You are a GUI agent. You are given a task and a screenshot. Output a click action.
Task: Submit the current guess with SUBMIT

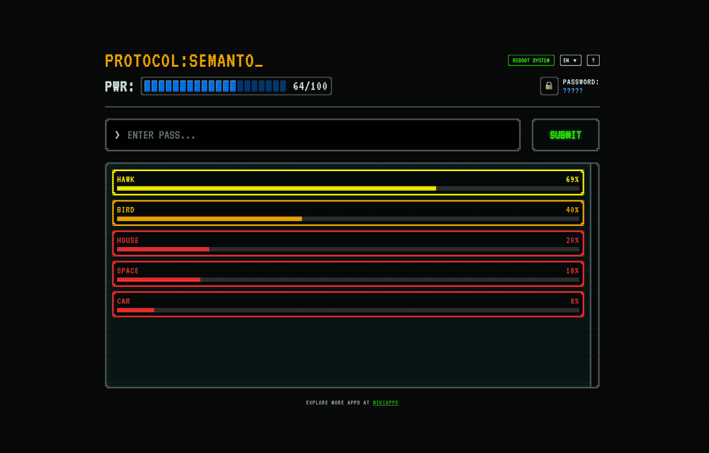[x=565, y=134]
